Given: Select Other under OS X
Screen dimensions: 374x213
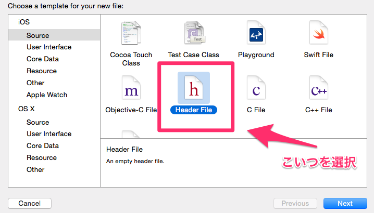Looking at the screenshot, I should tap(35, 169).
